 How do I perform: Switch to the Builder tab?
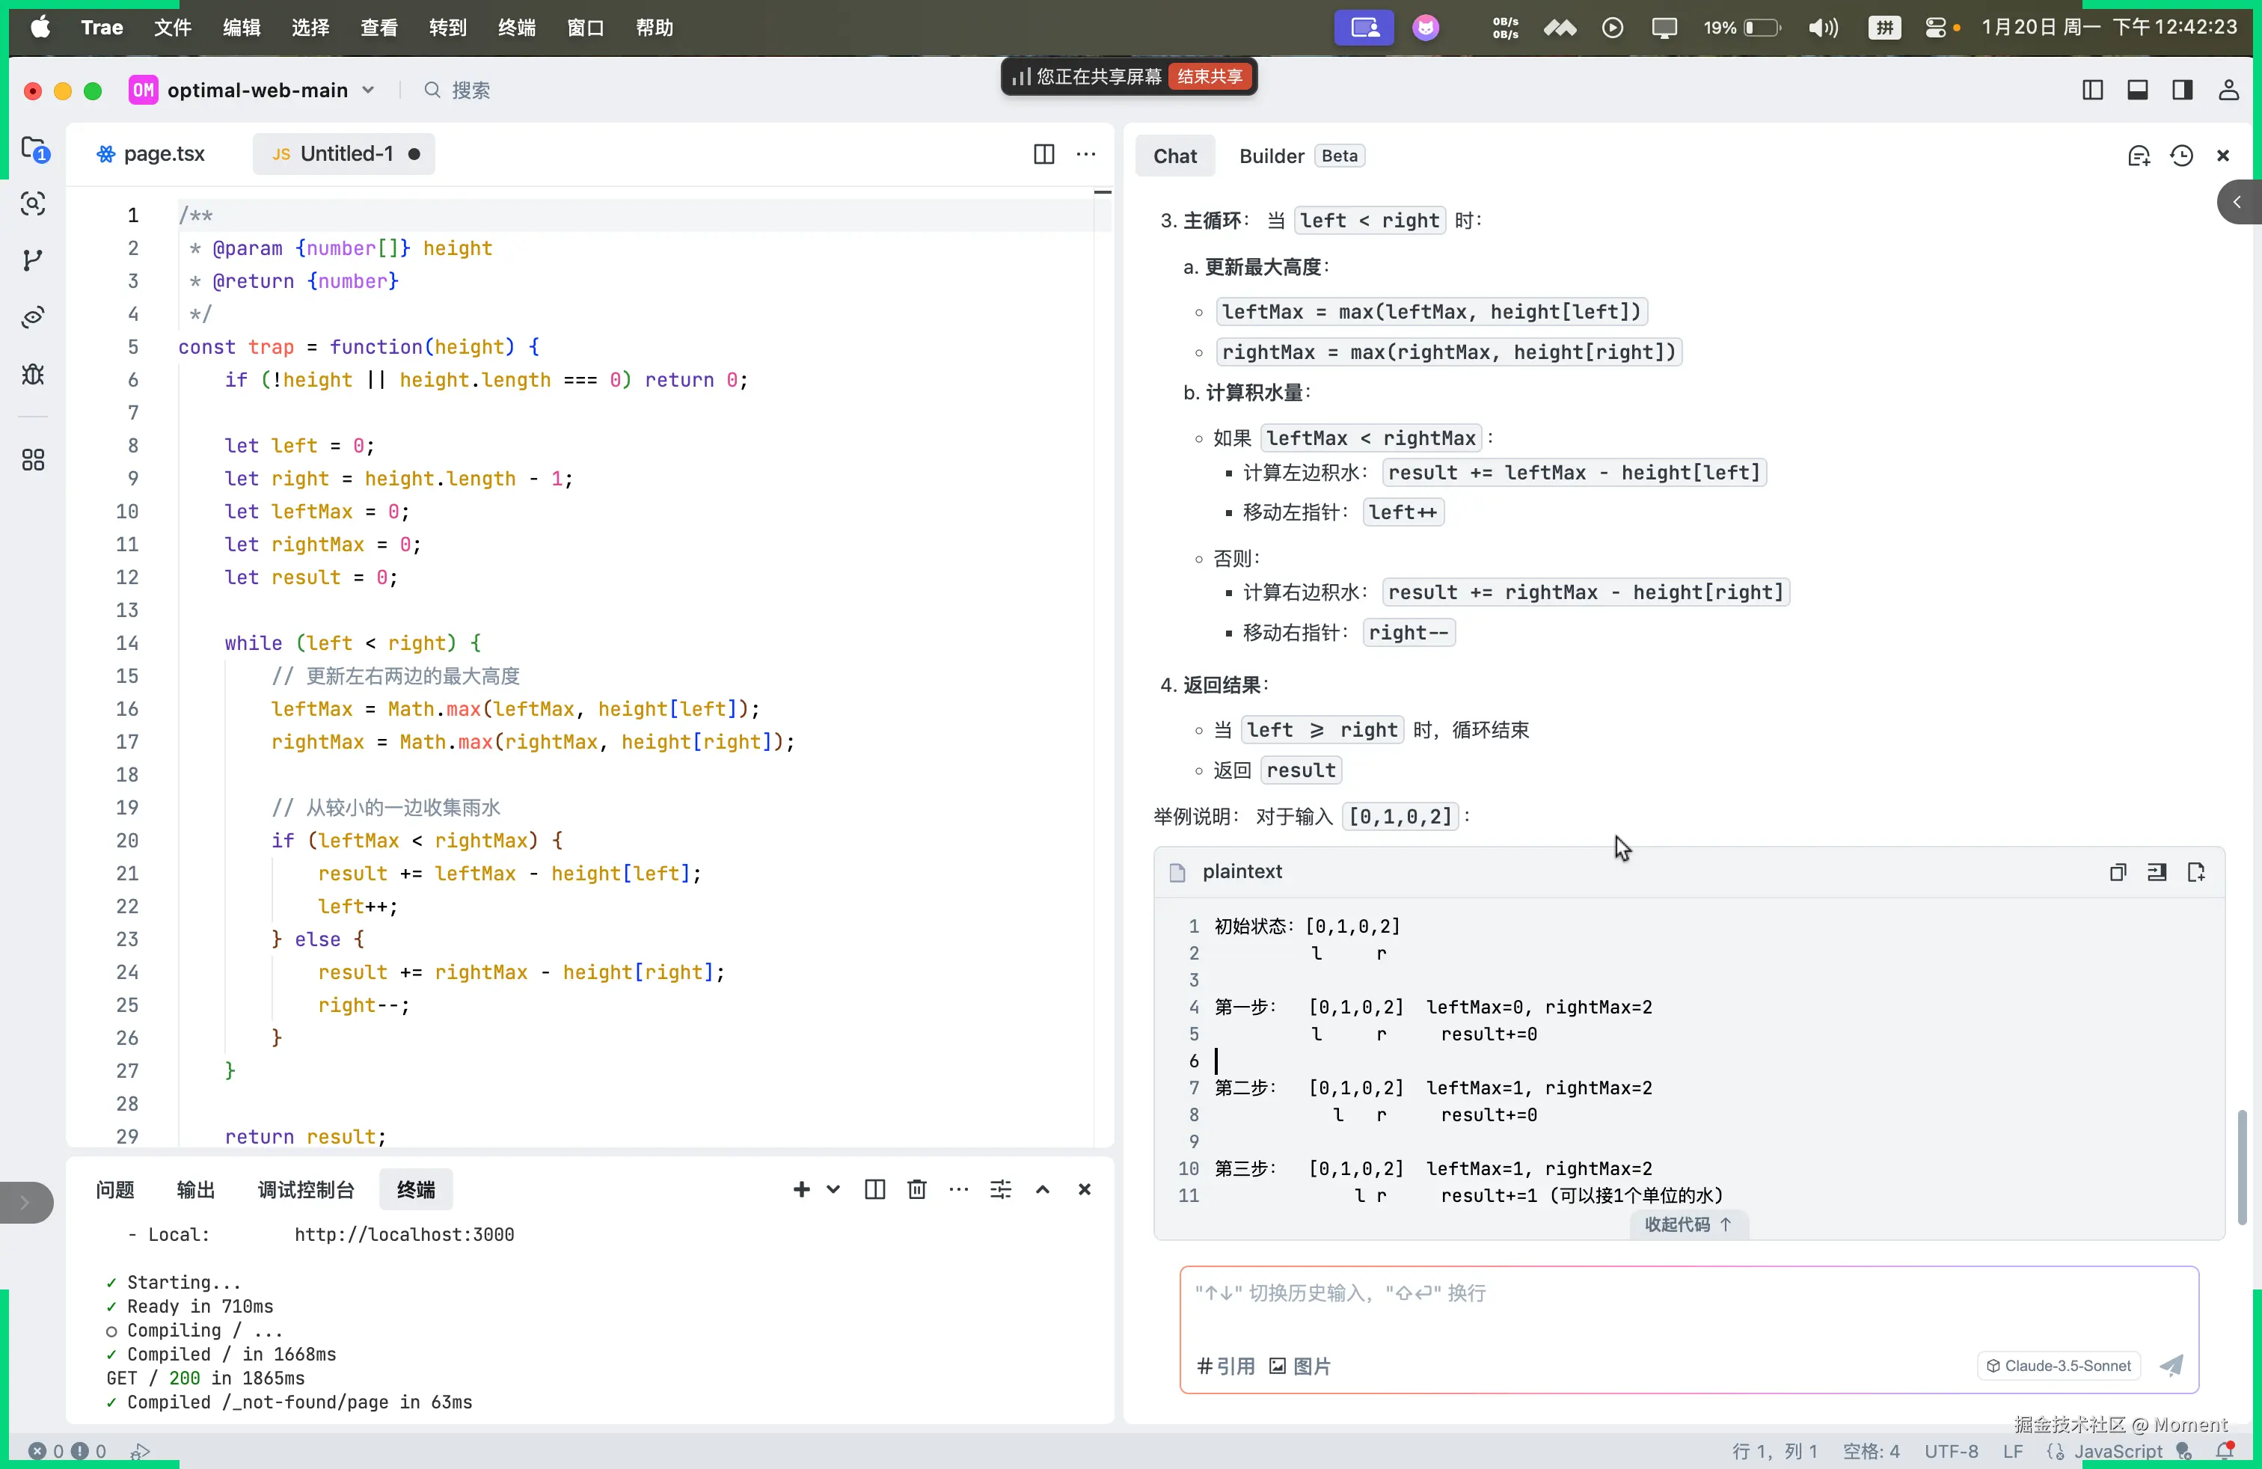pyautogui.click(x=1271, y=156)
